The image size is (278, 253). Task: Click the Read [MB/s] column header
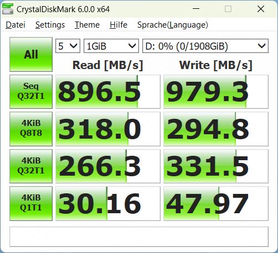tap(108, 65)
